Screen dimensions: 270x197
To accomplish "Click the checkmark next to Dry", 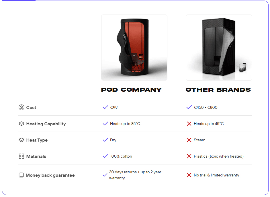I will point(105,140).
